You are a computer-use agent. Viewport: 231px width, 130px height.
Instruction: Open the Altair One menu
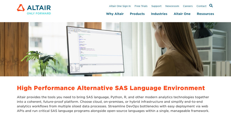[x=182, y=14]
